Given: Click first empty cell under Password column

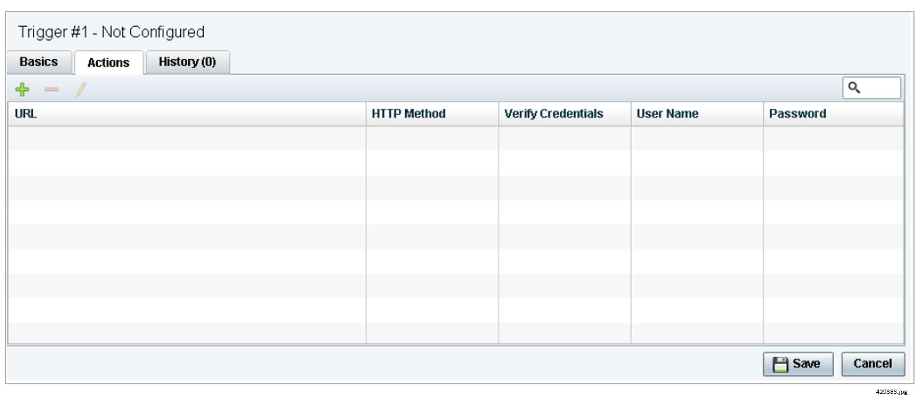Looking at the screenshot, I should 833,139.
